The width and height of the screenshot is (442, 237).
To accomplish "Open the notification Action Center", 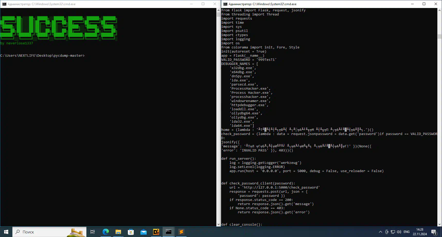I will (434, 232).
